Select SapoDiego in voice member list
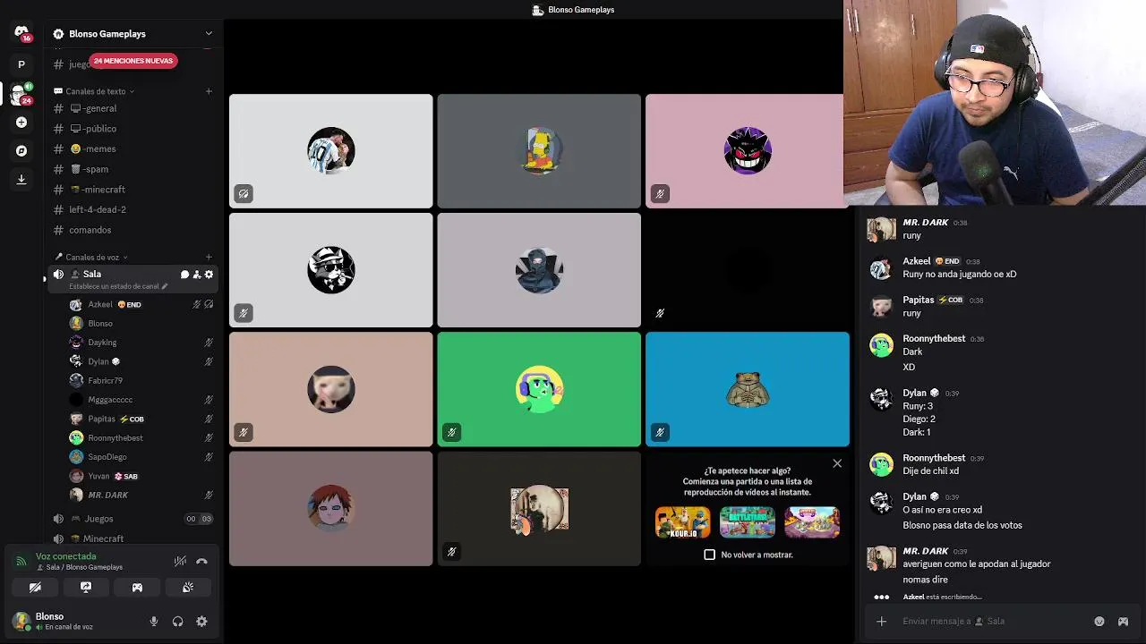This screenshot has height=644, width=1146. coord(141,457)
